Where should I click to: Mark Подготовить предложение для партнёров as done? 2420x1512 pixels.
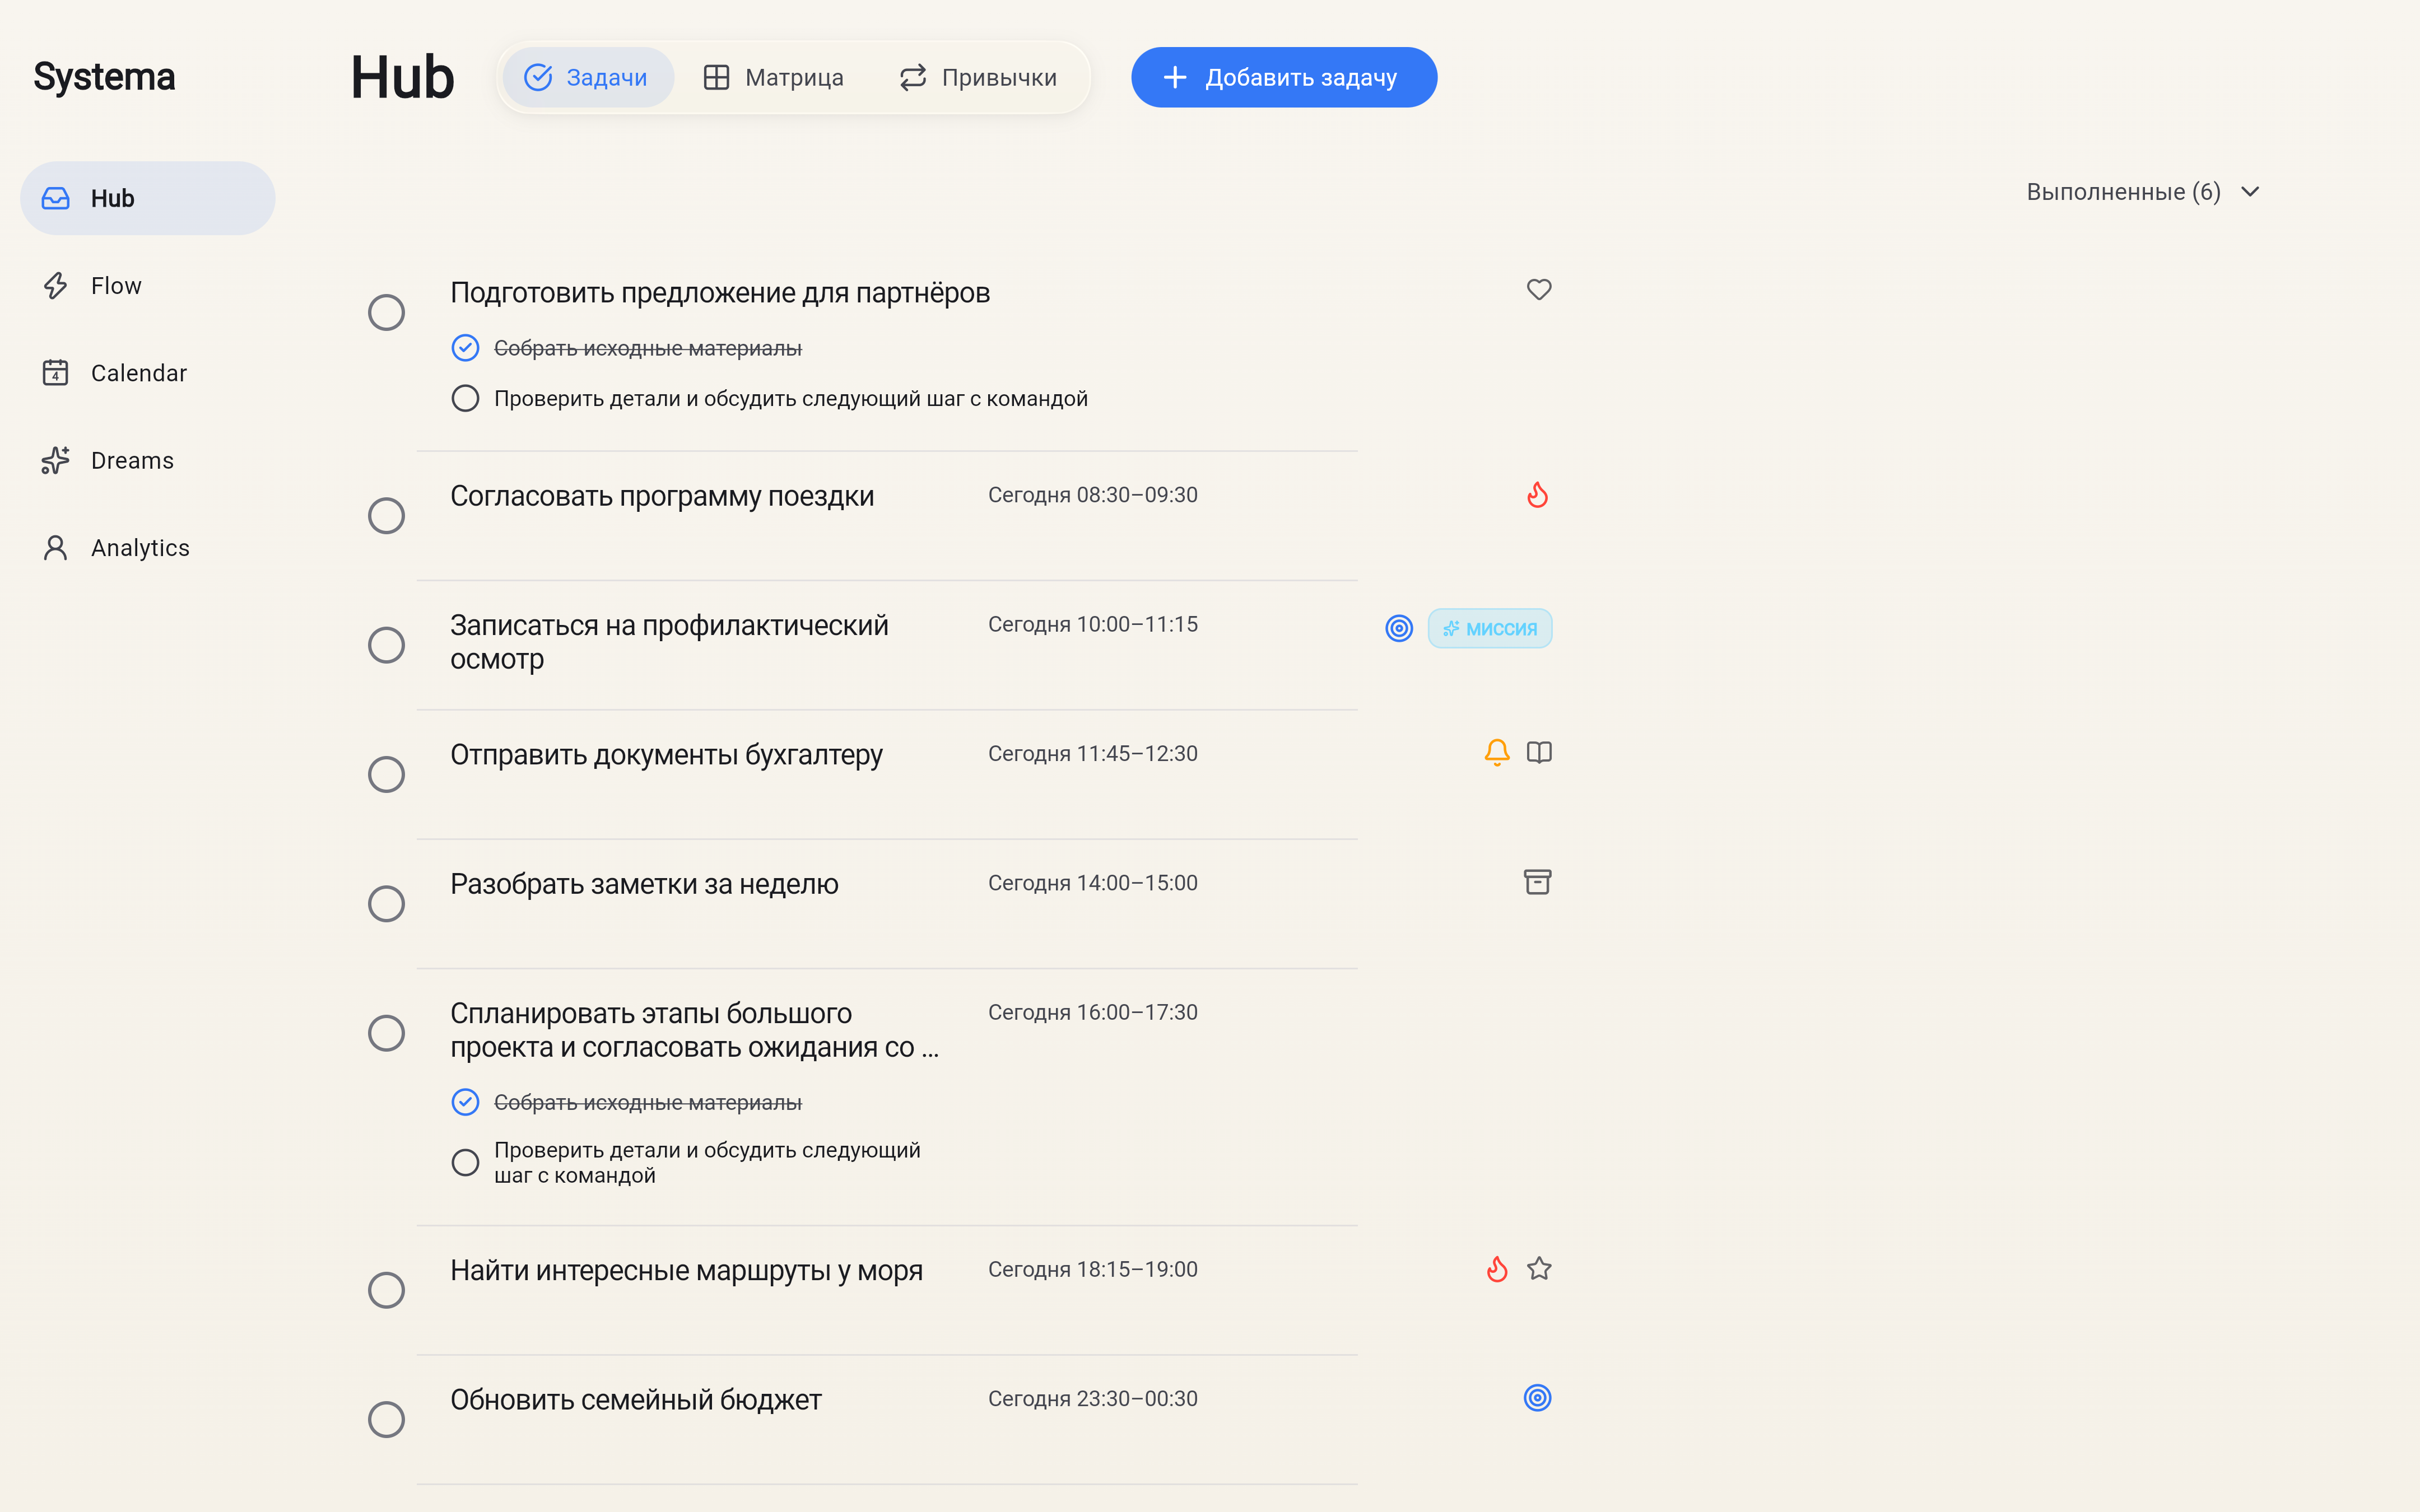point(386,313)
